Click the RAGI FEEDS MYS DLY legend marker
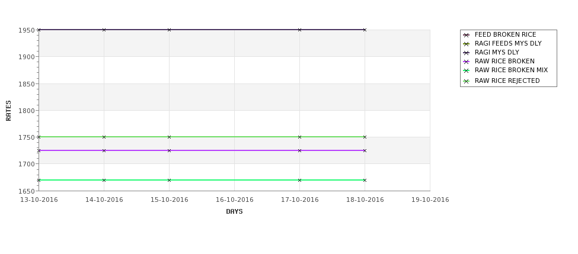This screenshot has width=578, height=254. point(467,44)
